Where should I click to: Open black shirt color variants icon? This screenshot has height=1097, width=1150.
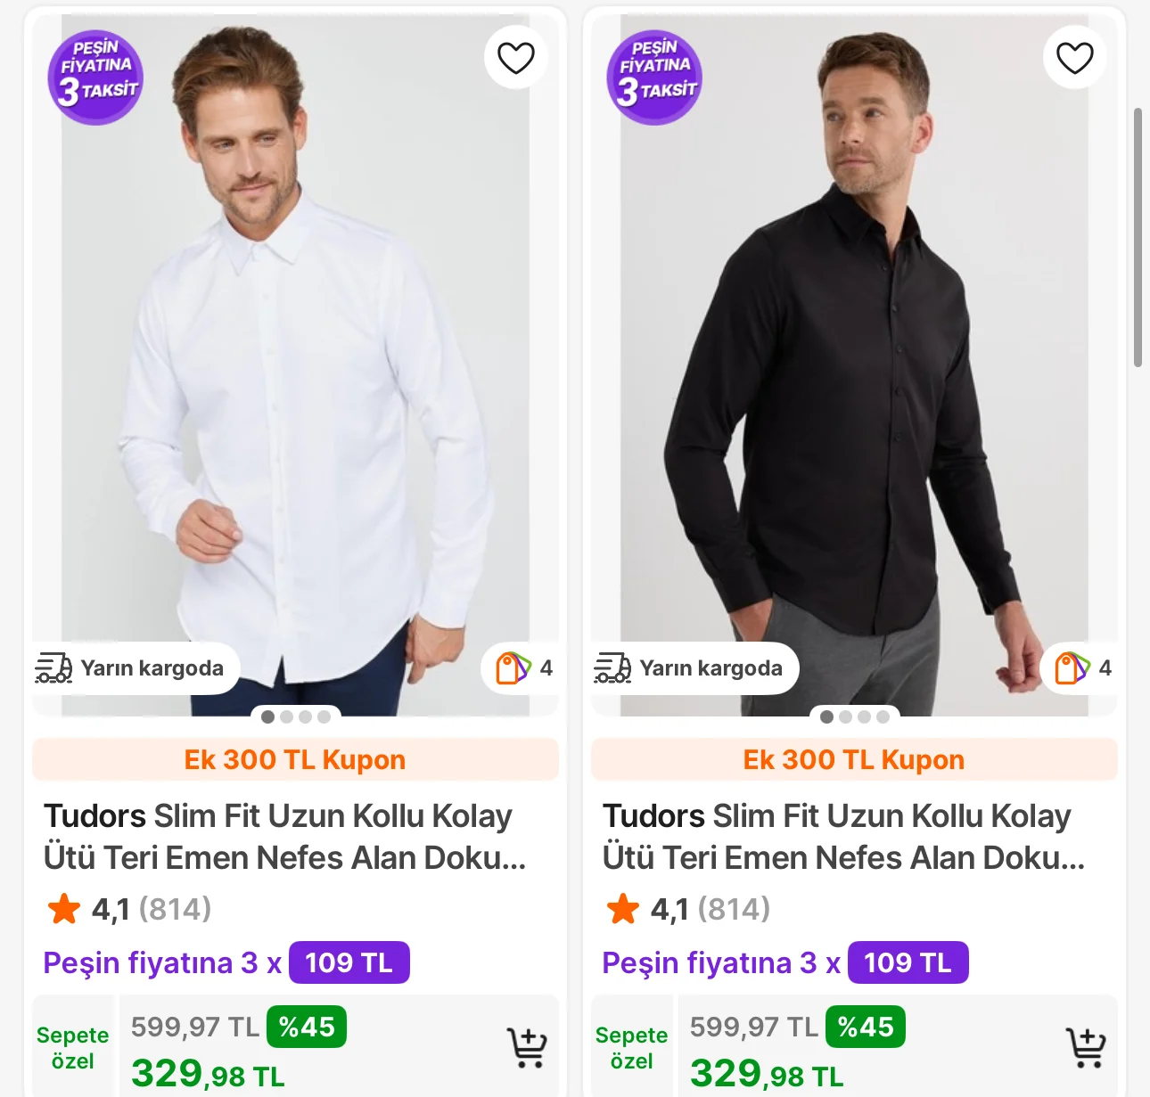pos(1072,667)
